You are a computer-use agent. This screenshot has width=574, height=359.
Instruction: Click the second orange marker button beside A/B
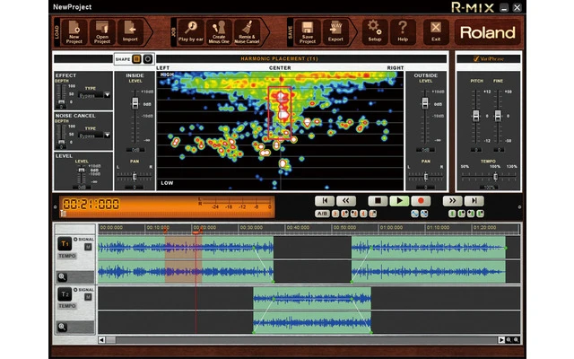click(344, 214)
